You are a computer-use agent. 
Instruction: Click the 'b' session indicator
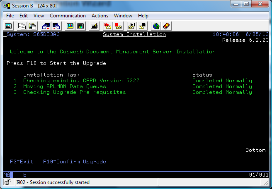[25, 175]
